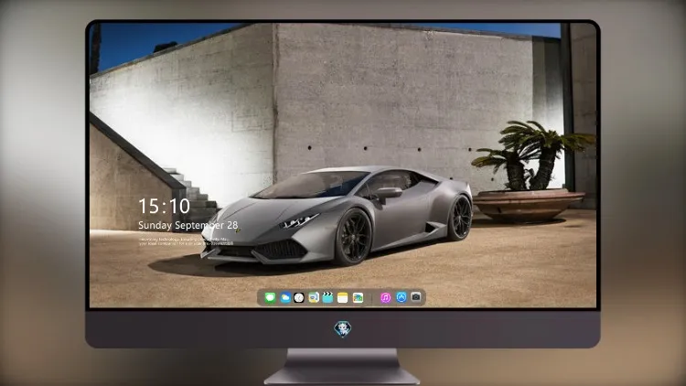Open the Maps app in dock
686x386 pixels.
click(x=358, y=297)
